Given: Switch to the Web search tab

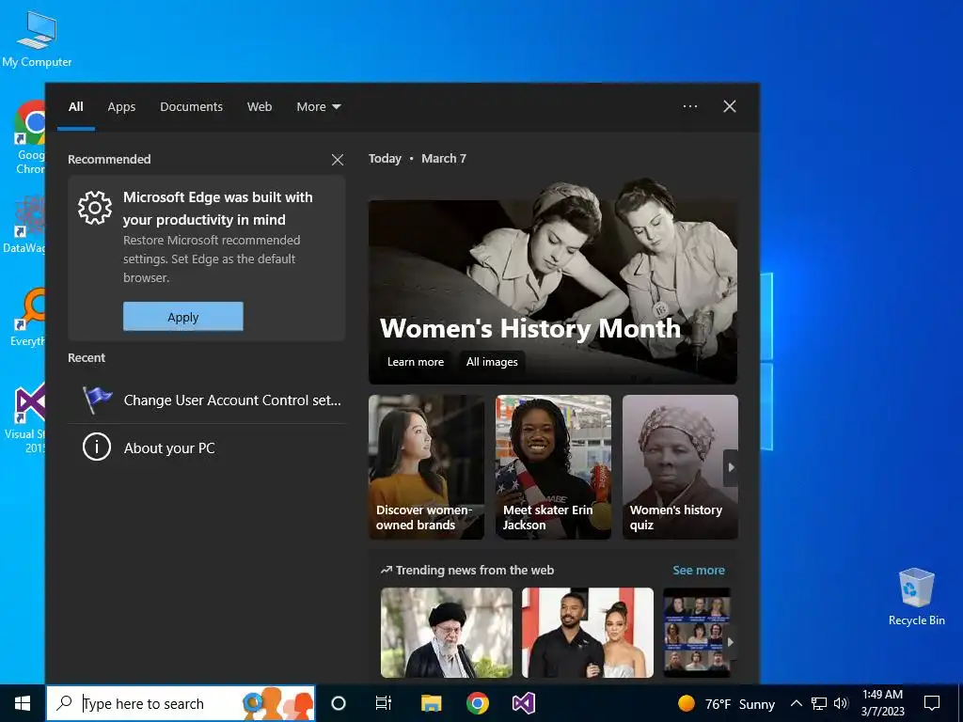Looking at the screenshot, I should [x=260, y=107].
